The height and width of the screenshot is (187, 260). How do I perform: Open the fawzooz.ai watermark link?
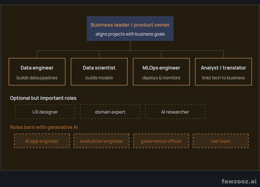click(239, 181)
